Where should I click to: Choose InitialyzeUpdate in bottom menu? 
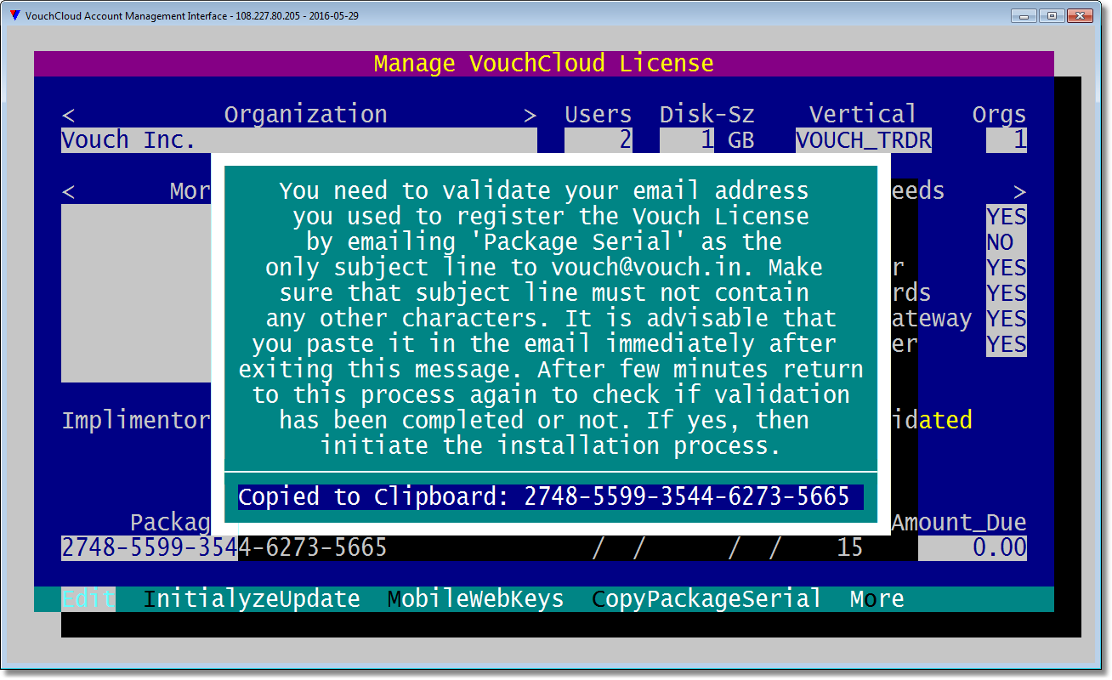(x=252, y=599)
